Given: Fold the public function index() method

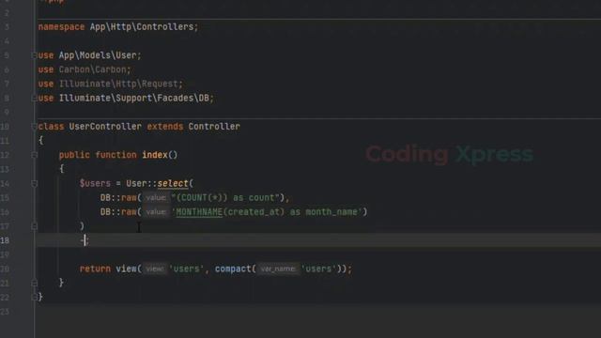Looking at the screenshot, I should coord(34,155).
